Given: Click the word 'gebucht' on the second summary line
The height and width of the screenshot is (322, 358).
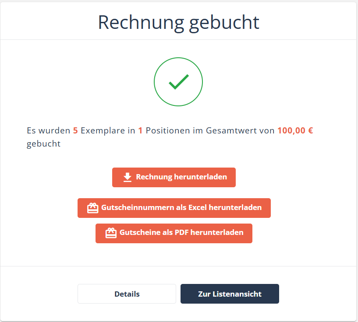Looking at the screenshot, I should tap(43, 144).
